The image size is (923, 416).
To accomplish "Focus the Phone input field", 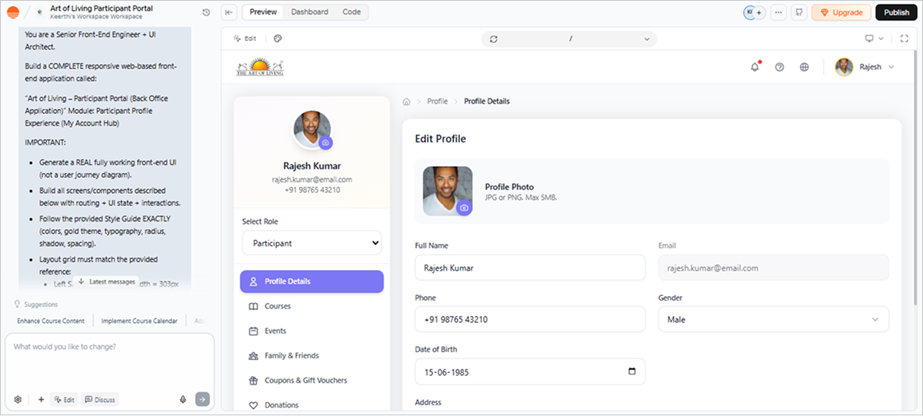I will click(530, 319).
